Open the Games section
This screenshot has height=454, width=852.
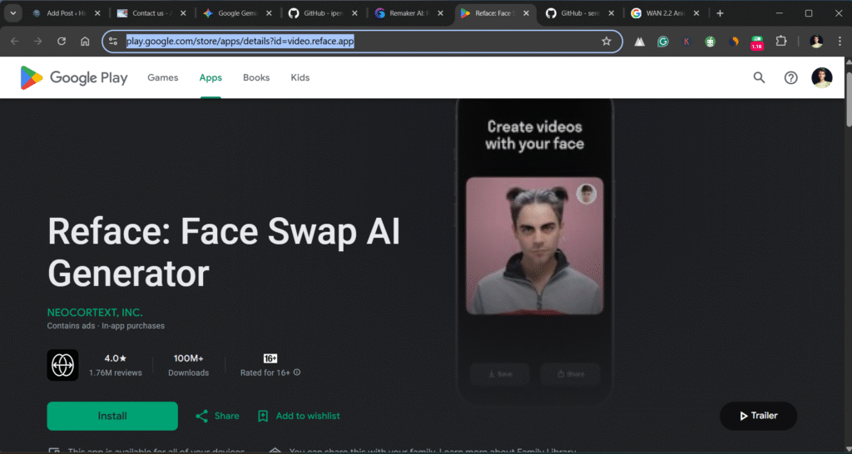point(163,77)
